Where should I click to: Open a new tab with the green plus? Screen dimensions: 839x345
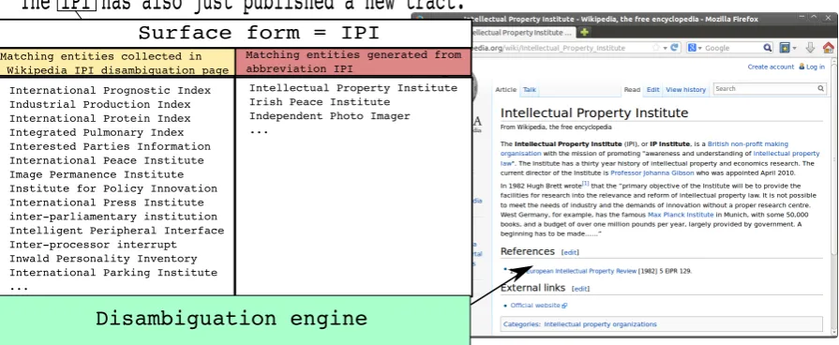click(x=584, y=33)
